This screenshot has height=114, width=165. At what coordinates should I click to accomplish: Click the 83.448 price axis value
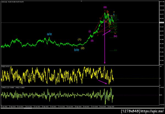coord(161,39)
